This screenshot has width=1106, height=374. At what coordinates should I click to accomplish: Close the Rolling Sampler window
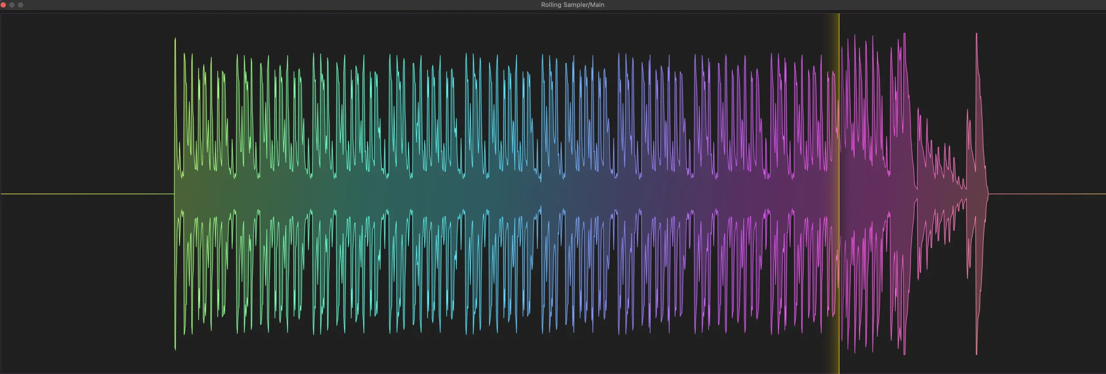click(x=3, y=5)
